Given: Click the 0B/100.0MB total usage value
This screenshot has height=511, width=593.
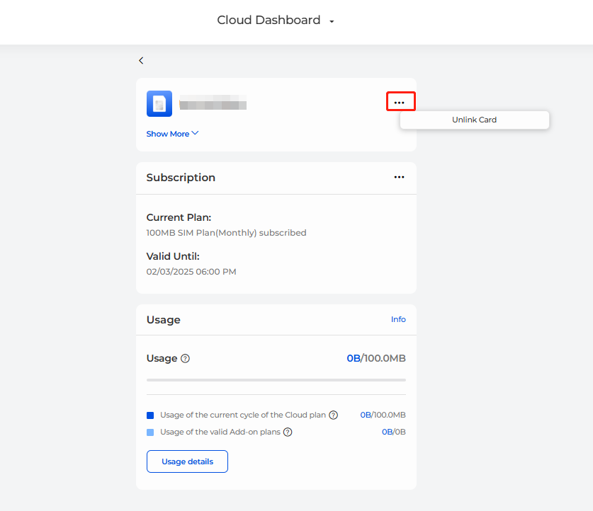Looking at the screenshot, I should click(x=375, y=359).
